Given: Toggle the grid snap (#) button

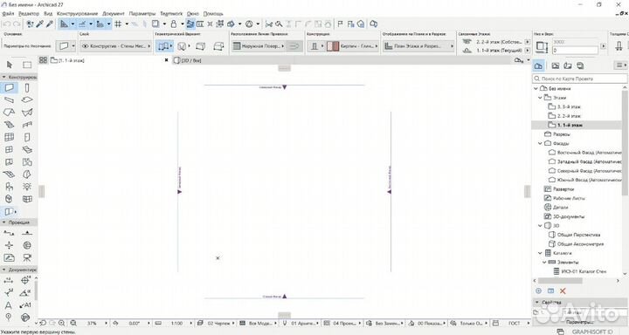Looking at the screenshot, I should click(x=118, y=24).
